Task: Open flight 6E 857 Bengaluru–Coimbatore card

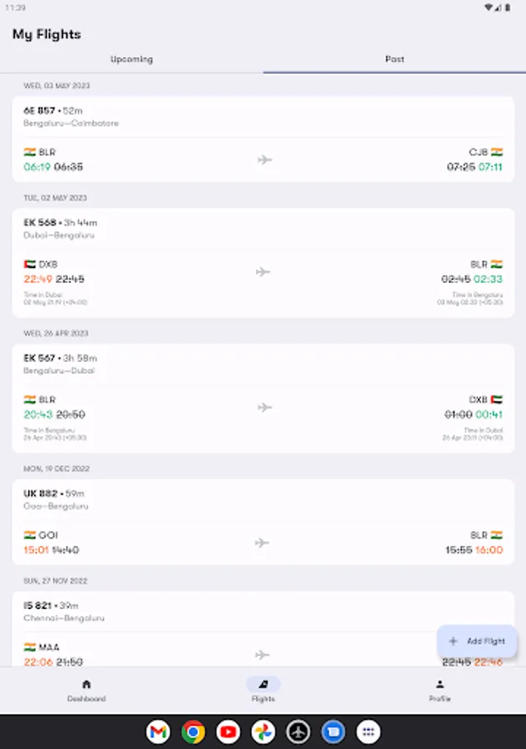Action: (x=263, y=139)
